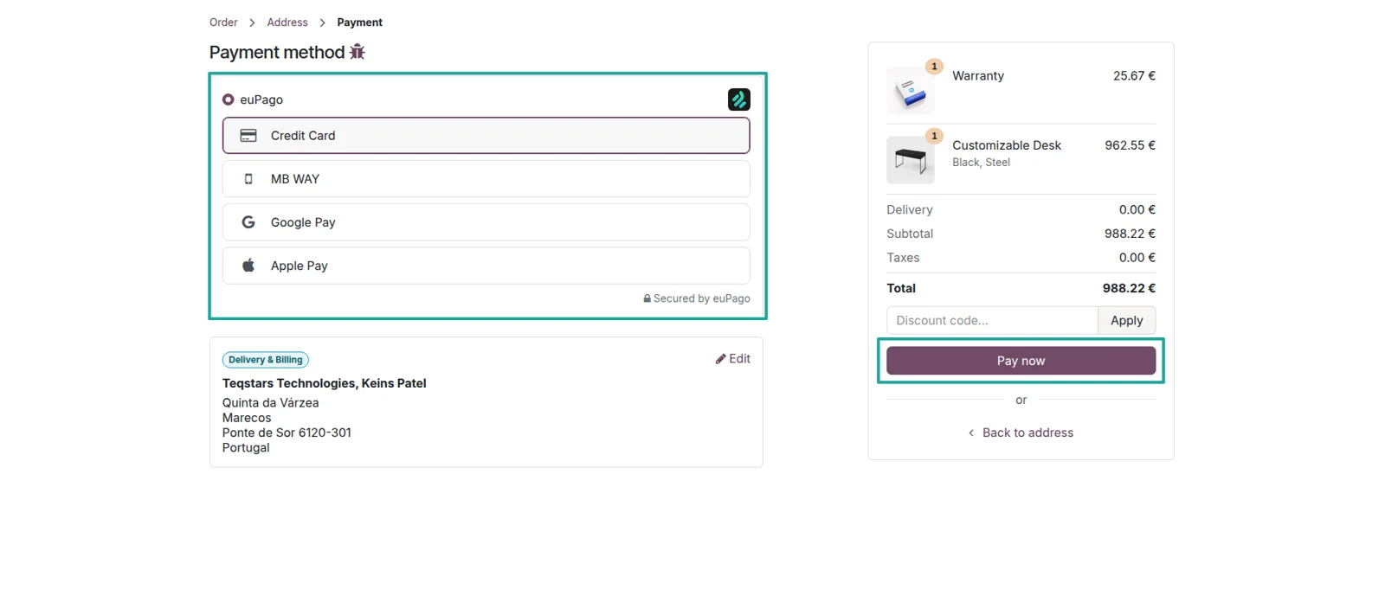Click the Customizable Desk product name
Screen dimensions: 1385x609
pyautogui.click(x=1007, y=145)
